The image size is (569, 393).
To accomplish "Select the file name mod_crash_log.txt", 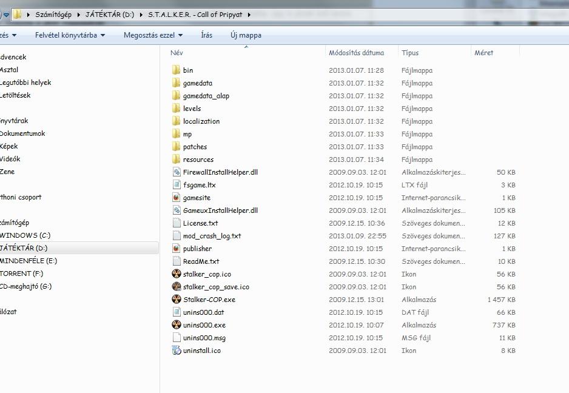I will [212, 236].
